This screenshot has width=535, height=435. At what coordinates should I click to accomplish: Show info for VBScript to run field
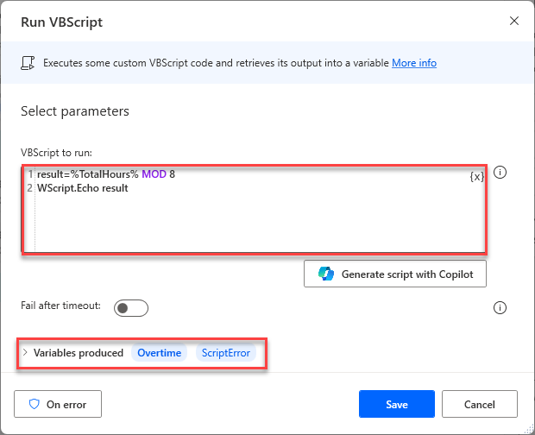pos(500,173)
